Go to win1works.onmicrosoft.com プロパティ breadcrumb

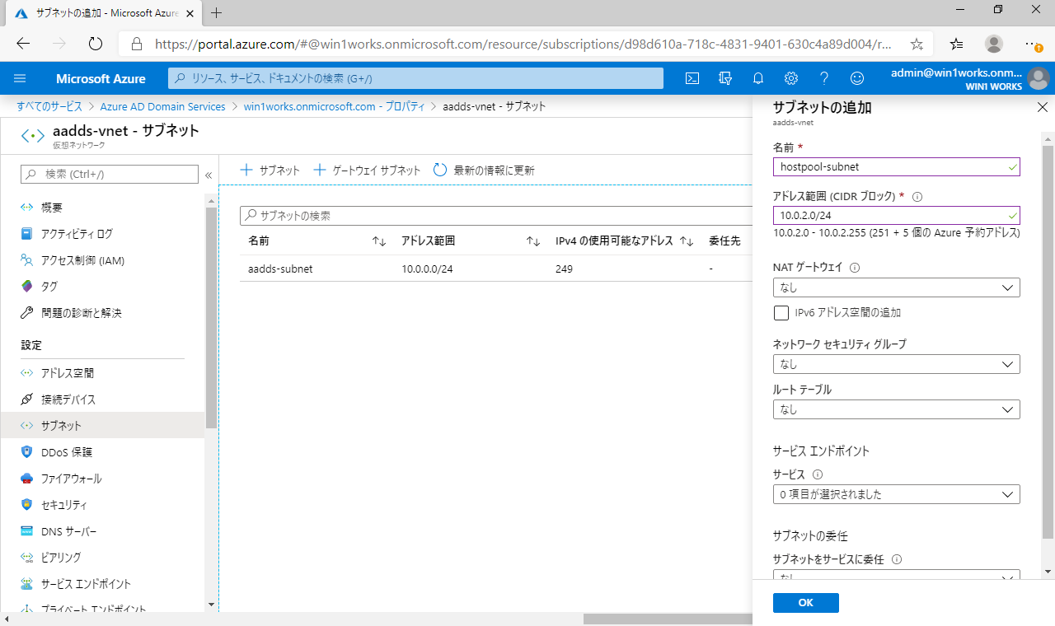[334, 106]
